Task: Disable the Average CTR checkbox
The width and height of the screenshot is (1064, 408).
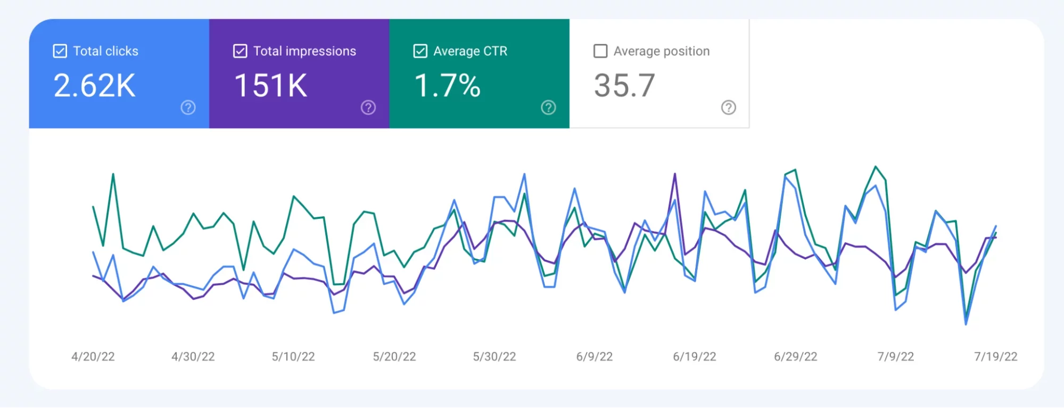Action: point(420,51)
